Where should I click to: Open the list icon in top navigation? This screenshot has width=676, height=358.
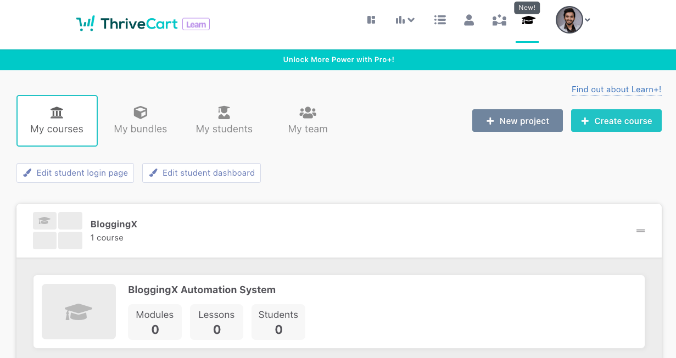pos(440,20)
